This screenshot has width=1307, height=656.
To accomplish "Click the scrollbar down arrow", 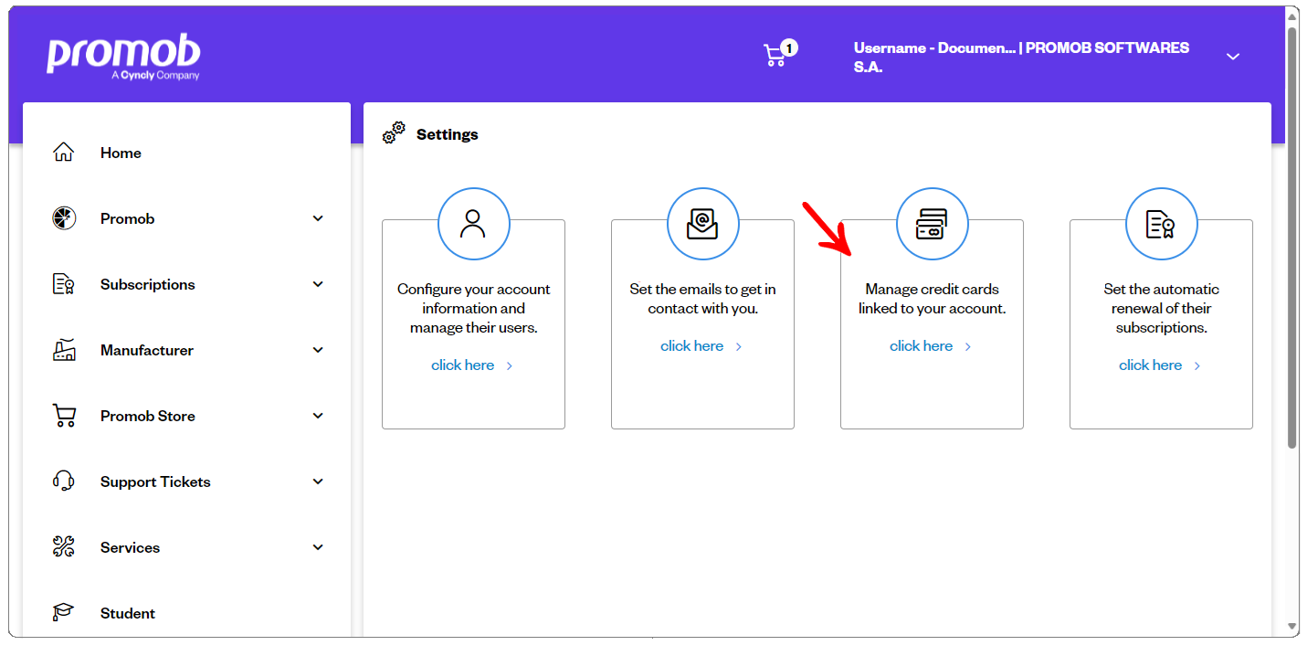I will tap(1292, 628).
